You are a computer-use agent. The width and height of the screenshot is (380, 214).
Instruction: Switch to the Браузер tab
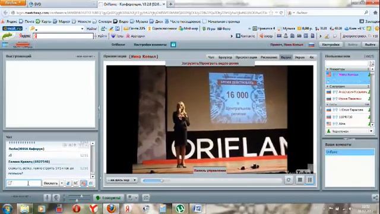point(225,57)
